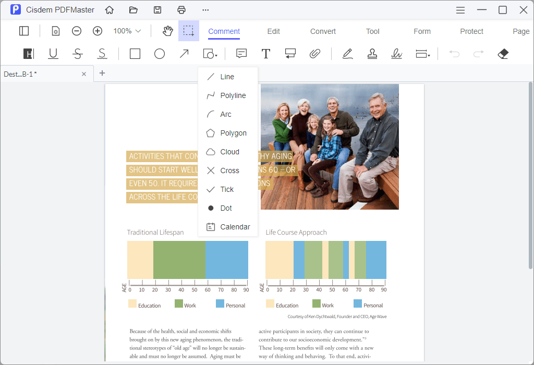534x365 pixels.
Task: Choose Polygon from the shapes menu
Action: coord(228,133)
